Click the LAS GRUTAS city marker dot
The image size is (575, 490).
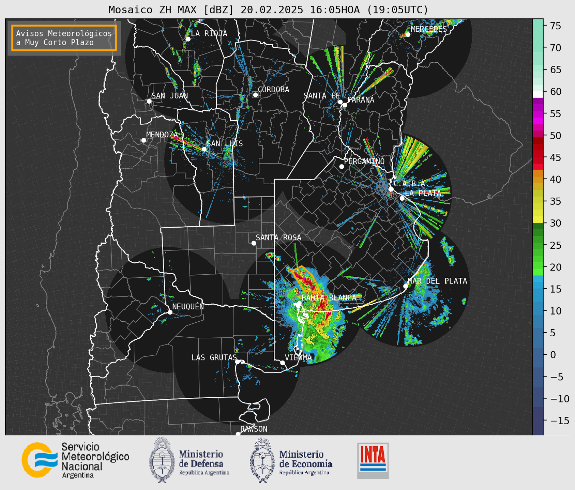(238, 362)
